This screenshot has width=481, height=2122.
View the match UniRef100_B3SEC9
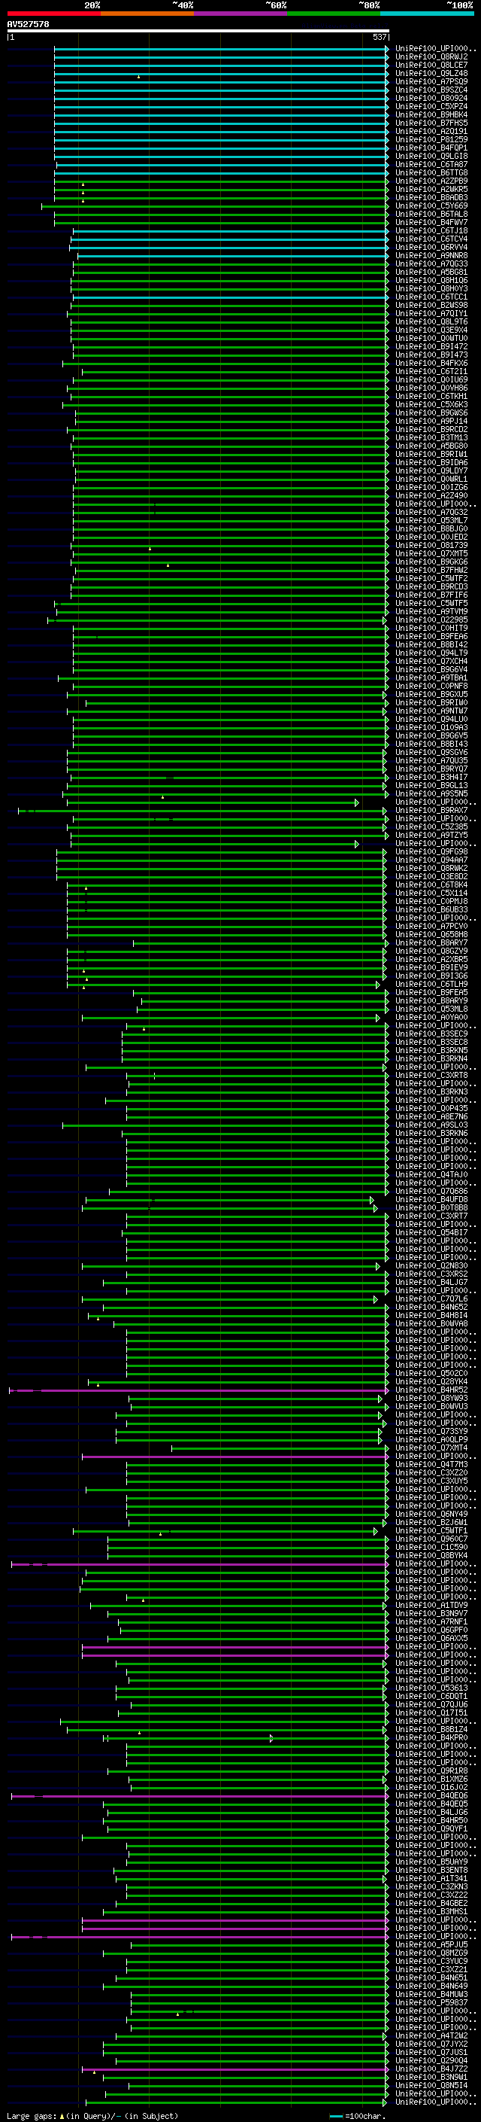431,1034
